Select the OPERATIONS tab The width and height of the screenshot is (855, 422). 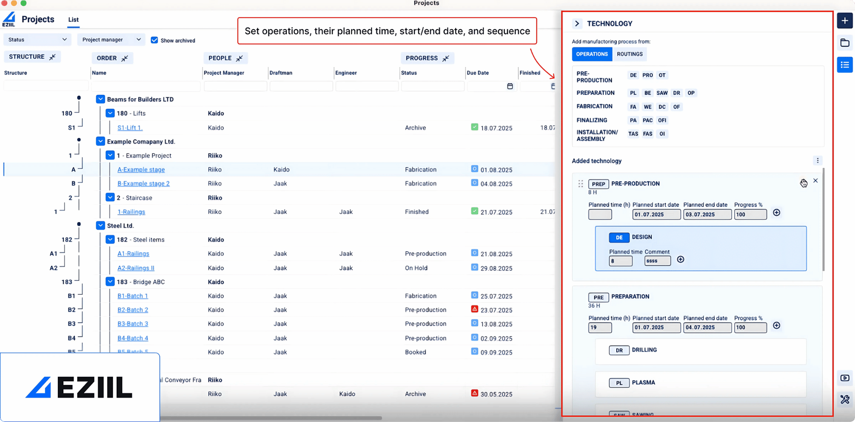pos(592,54)
